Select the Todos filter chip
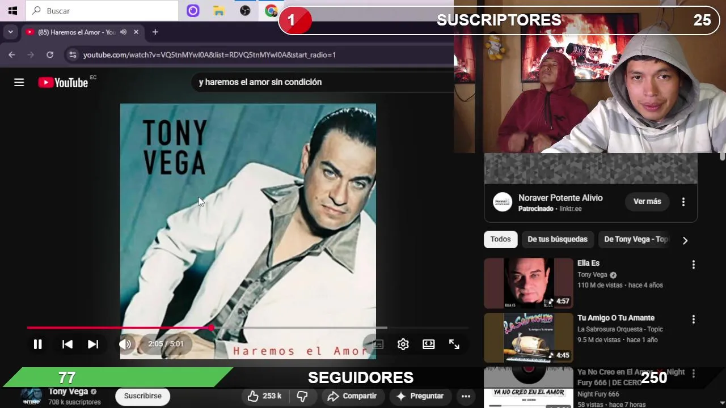This screenshot has height=408, width=726. click(500, 239)
